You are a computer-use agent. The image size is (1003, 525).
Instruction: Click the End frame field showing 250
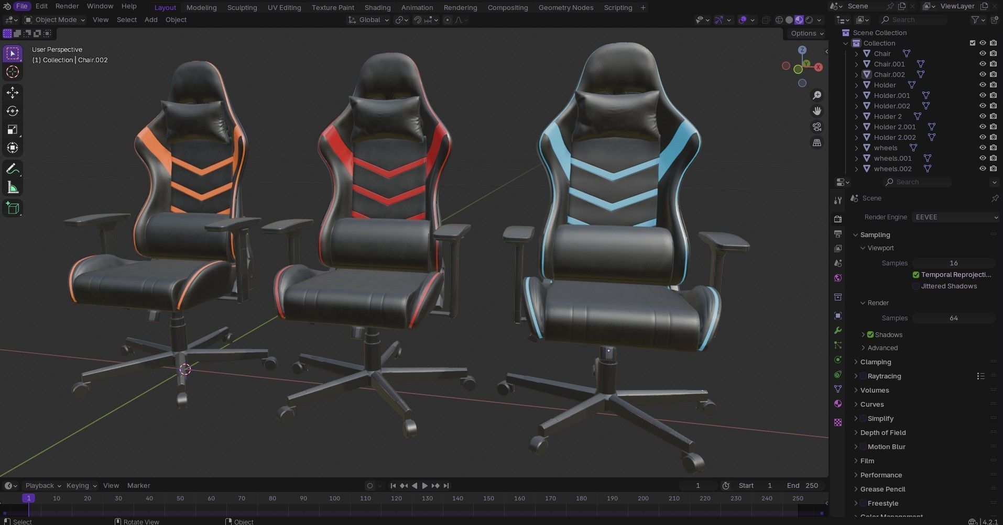(803, 486)
